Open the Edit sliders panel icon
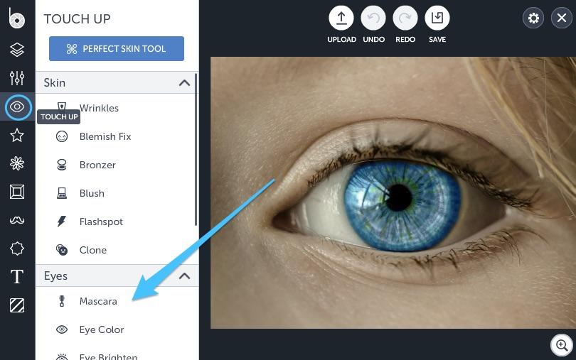The width and height of the screenshot is (576, 360). pyautogui.click(x=17, y=78)
